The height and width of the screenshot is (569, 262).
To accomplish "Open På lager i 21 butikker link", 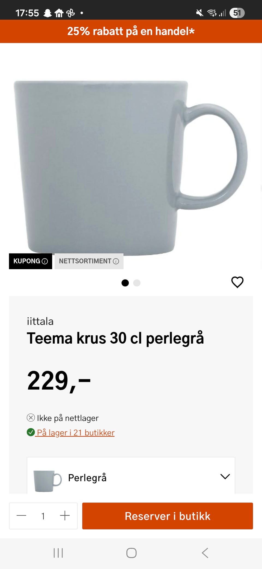I will point(76,432).
